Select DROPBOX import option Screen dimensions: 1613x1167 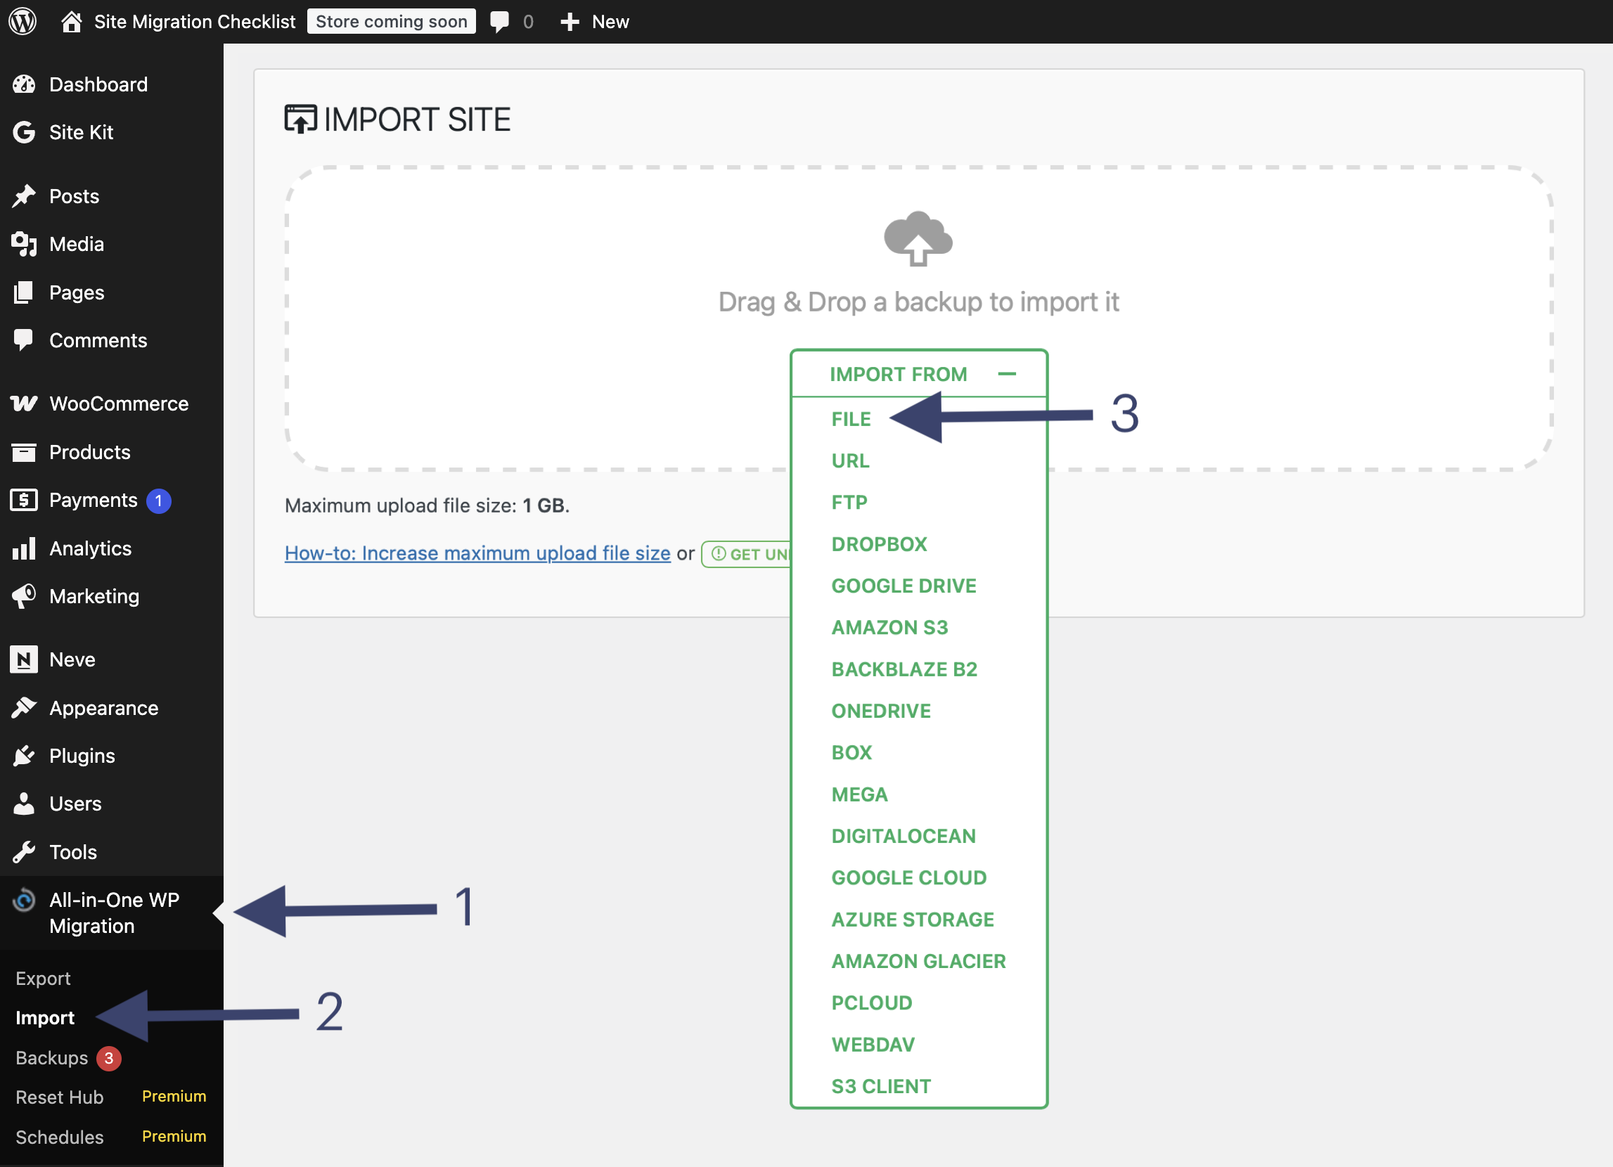879,545
